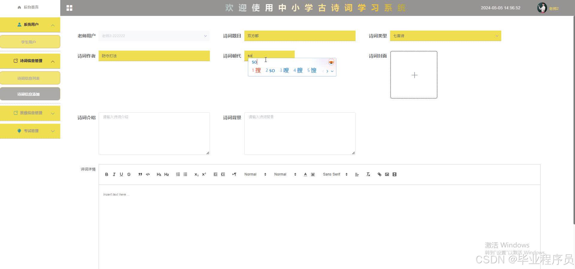The width and height of the screenshot is (575, 269).
Task: Select IME candidate 1 搜
Action: [x=256, y=70]
